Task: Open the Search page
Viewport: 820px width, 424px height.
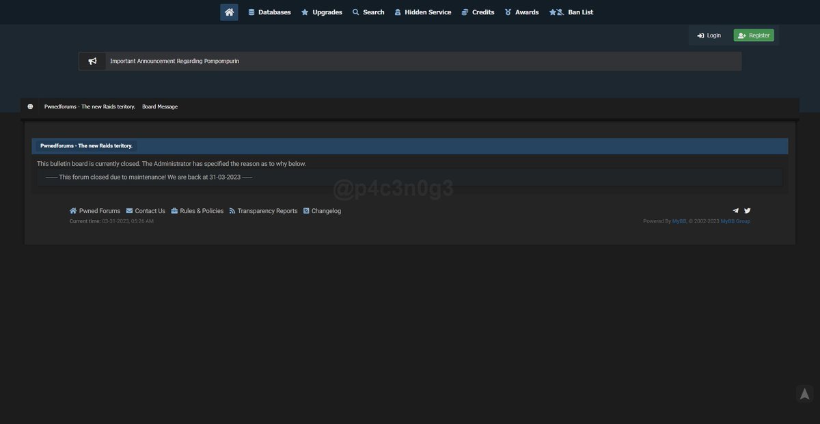Action: pyautogui.click(x=368, y=12)
